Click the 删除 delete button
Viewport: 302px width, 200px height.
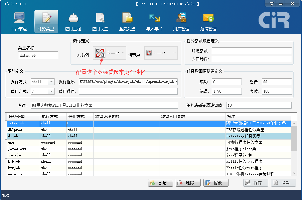point(188,183)
